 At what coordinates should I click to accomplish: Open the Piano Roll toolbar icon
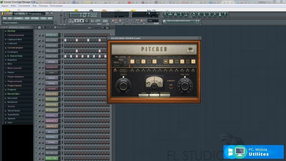click(175, 15)
